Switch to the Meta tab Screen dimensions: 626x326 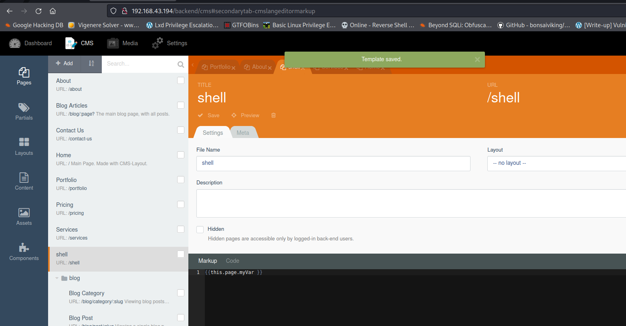pyautogui.click(x=242, y=133)
